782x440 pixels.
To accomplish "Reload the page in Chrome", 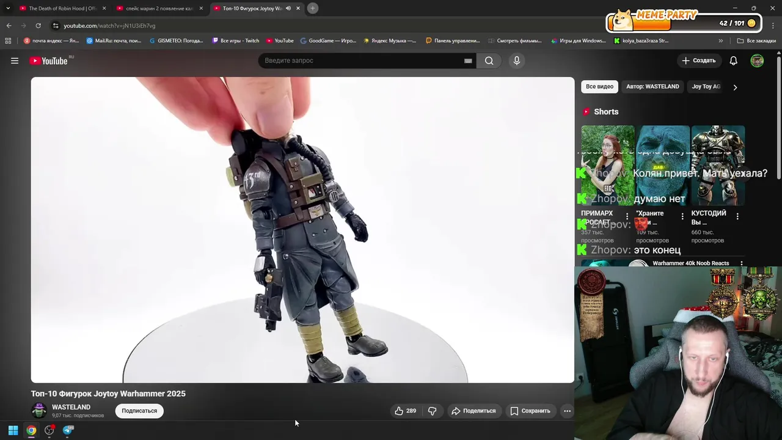I will (x=38, y=26).
